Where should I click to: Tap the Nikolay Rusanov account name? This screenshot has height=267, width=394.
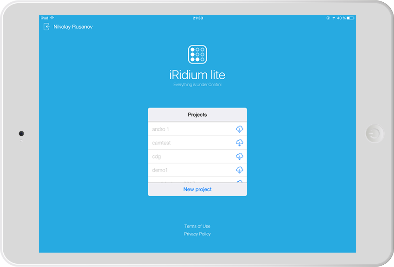(x=73, y=27)
